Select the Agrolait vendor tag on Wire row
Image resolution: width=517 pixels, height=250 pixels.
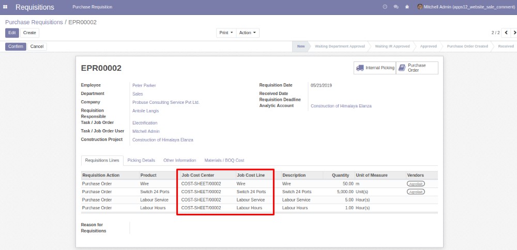(x=416, y=183)
